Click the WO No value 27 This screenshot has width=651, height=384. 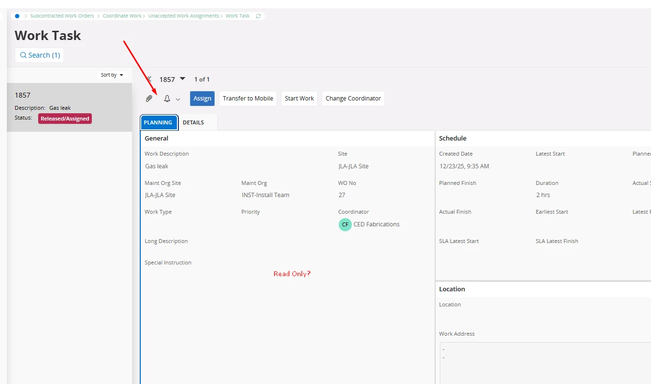click(x=342, y=195)
